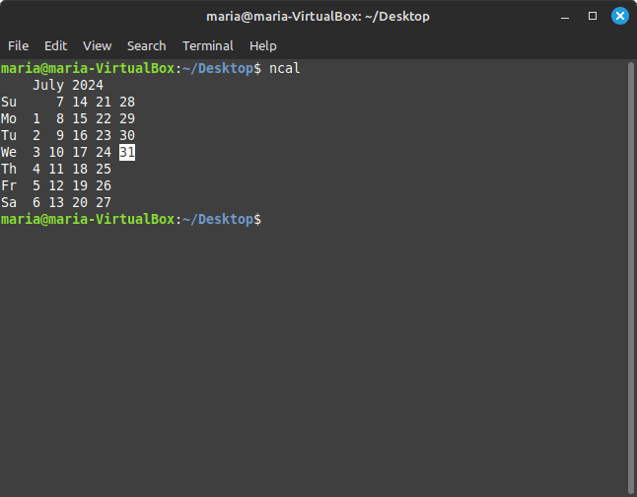Click date 10 in Wednesday row
The width and height of the screenshot is (637, 497).
(56, 153)
